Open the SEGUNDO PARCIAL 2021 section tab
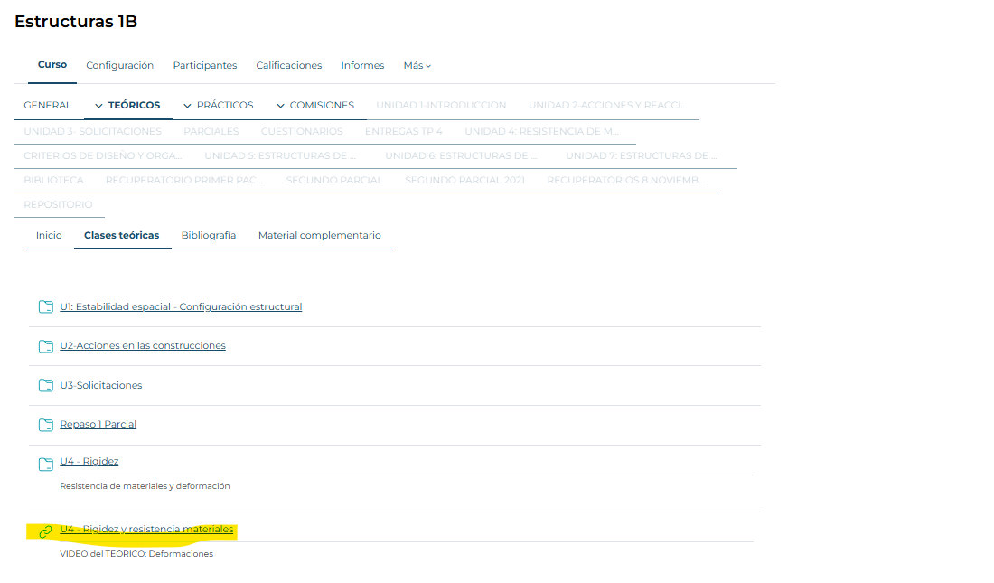This screenshot has width=994, height=583. coord(464,180)
